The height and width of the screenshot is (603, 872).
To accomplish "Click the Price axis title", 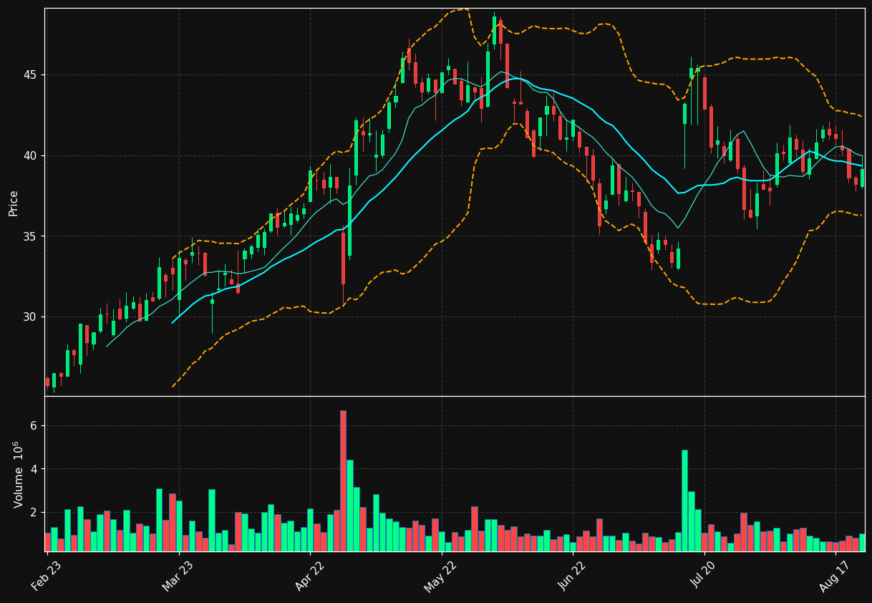I will point(14,203).
